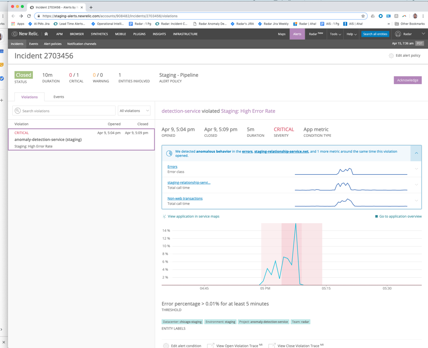Open the Staging: High Error Rate condition link
Screen dimensions: 428x348
[x=248, y=111]
